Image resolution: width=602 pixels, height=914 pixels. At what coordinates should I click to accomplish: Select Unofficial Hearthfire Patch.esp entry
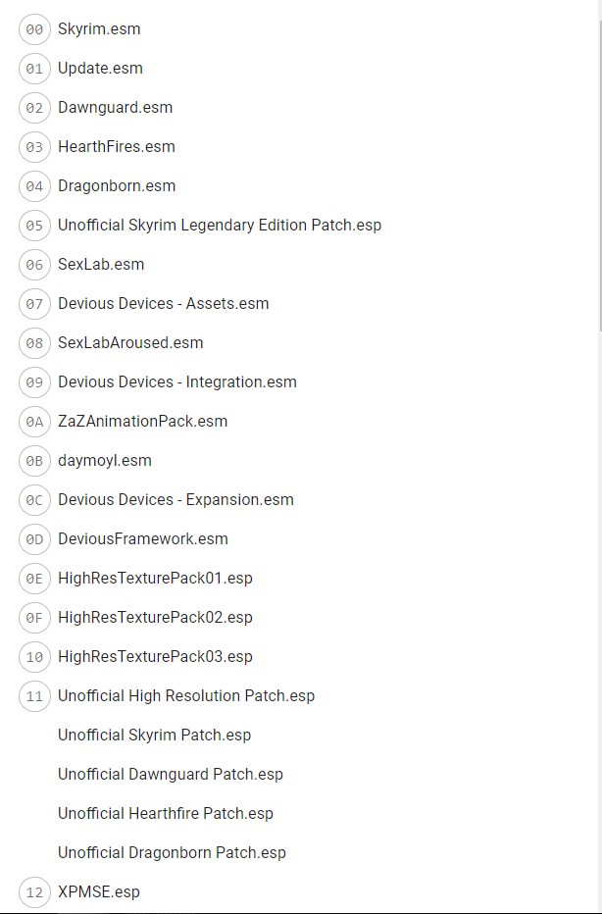click(166, 813)
